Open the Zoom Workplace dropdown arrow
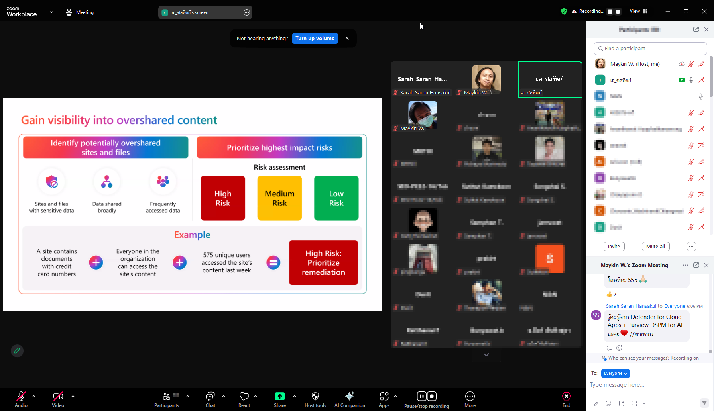Image resolution: width=714 pixels, height=411 pixels. 51,12
